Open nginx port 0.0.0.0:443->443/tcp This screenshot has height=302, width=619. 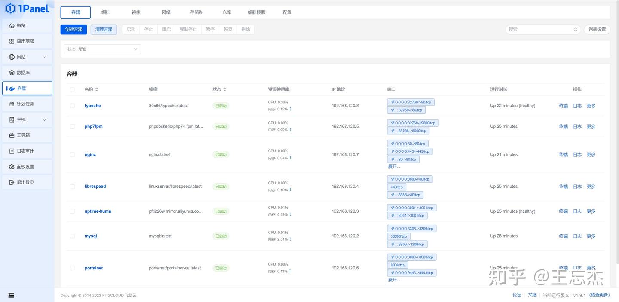tap(410, 151)
